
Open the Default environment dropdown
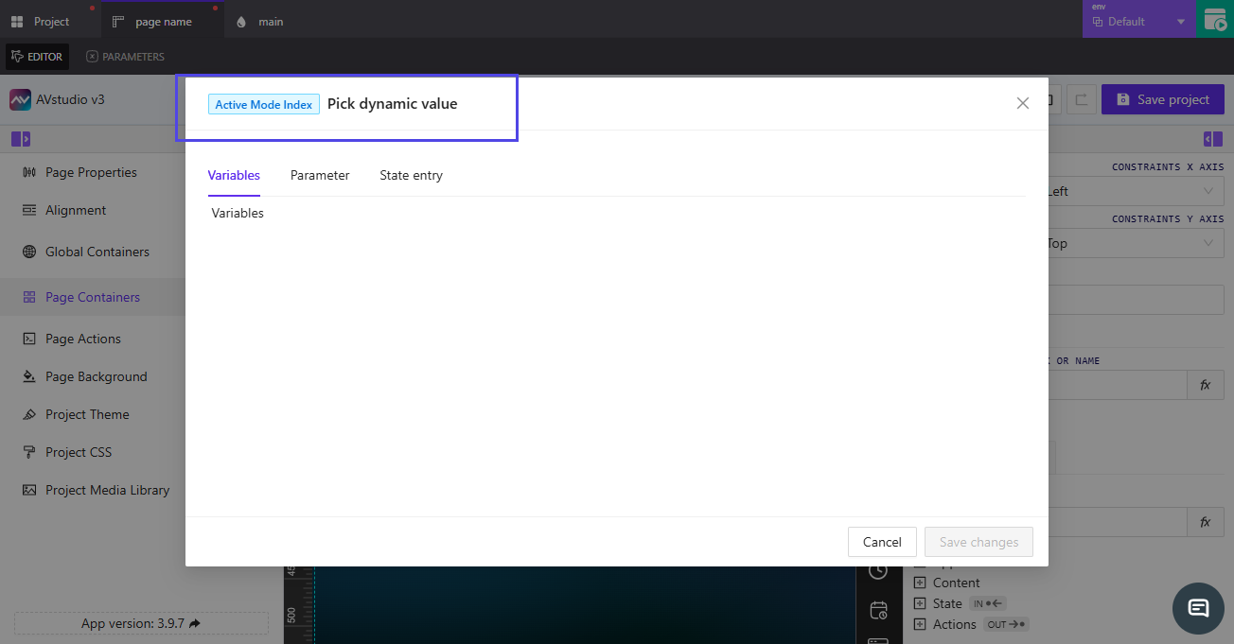tap(1138, 19)
